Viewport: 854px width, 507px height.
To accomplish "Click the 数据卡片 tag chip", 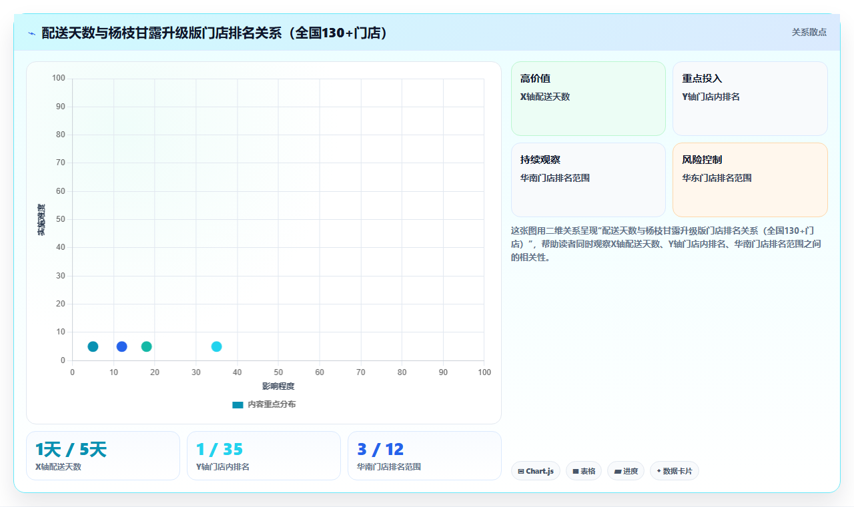I will pos(675,471).
